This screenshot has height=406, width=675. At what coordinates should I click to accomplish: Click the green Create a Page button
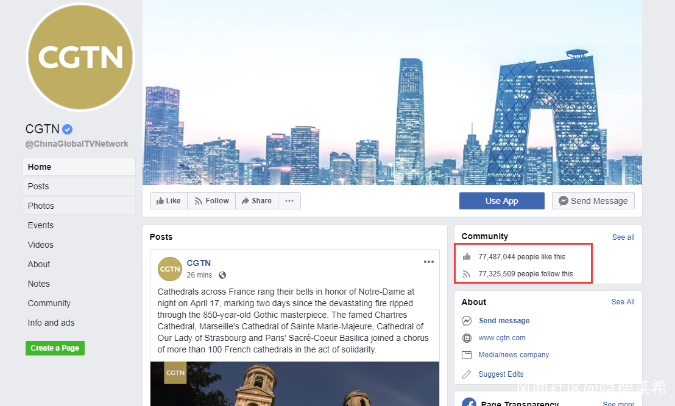[55, 348]
